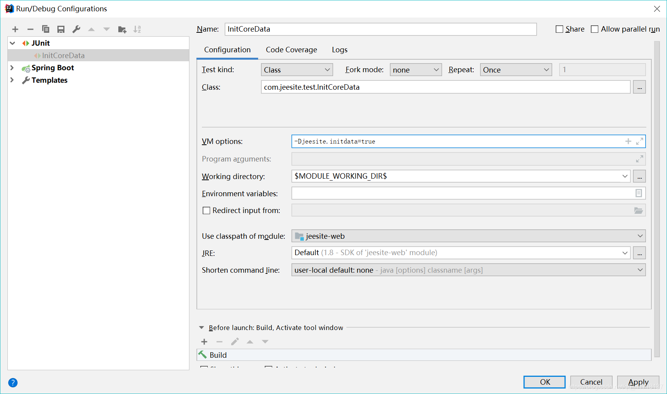Copy the selected configuration
Screen dimensions: 667x394
(x=46, y=29)
